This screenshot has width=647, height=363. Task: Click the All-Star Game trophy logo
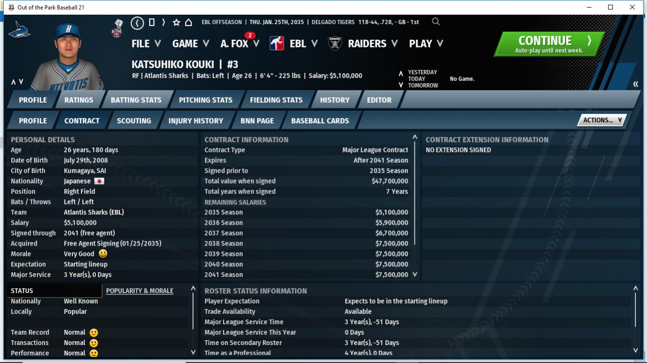coord(118,28)
